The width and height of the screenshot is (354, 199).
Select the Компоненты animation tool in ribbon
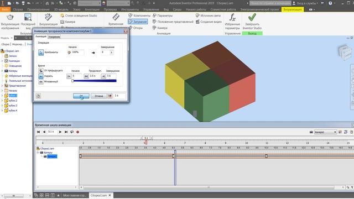(x=139, y=15)
